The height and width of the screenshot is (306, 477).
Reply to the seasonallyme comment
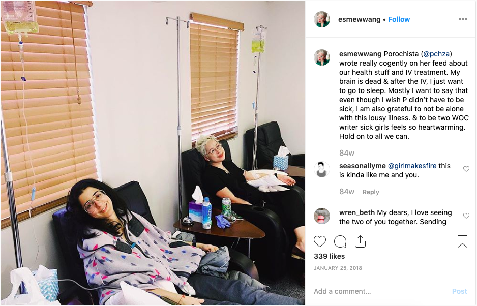pyautogui.click(x=371, y=192)
